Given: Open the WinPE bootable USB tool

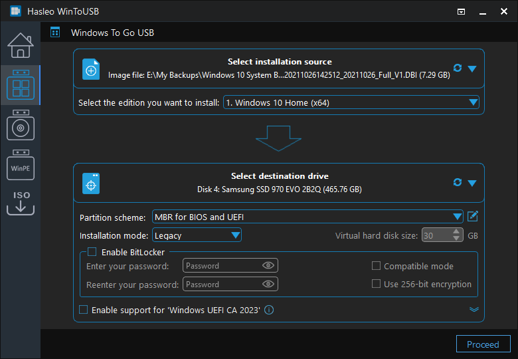Looking at the screenshot, I should pos(21,165).
